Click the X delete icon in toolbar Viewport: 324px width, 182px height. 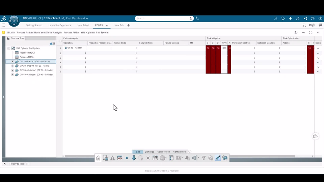click(148, 158)
